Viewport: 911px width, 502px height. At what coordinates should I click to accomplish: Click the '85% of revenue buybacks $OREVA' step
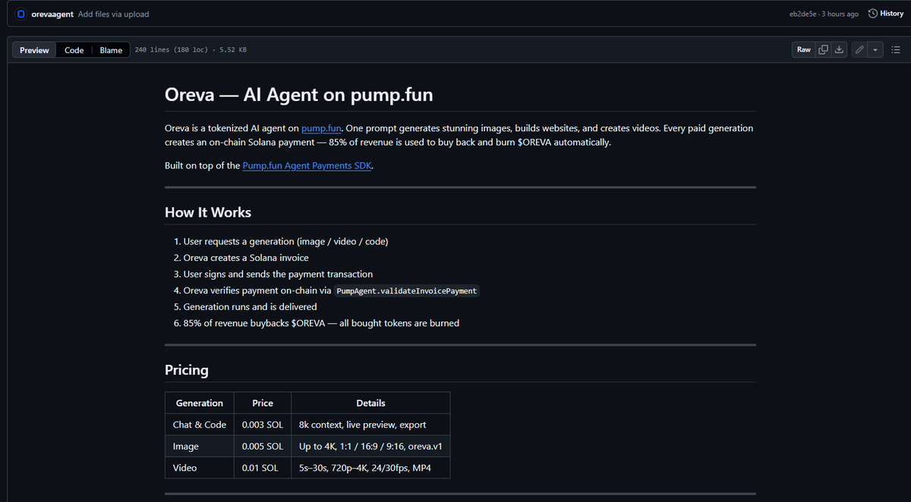coord(321,323)
